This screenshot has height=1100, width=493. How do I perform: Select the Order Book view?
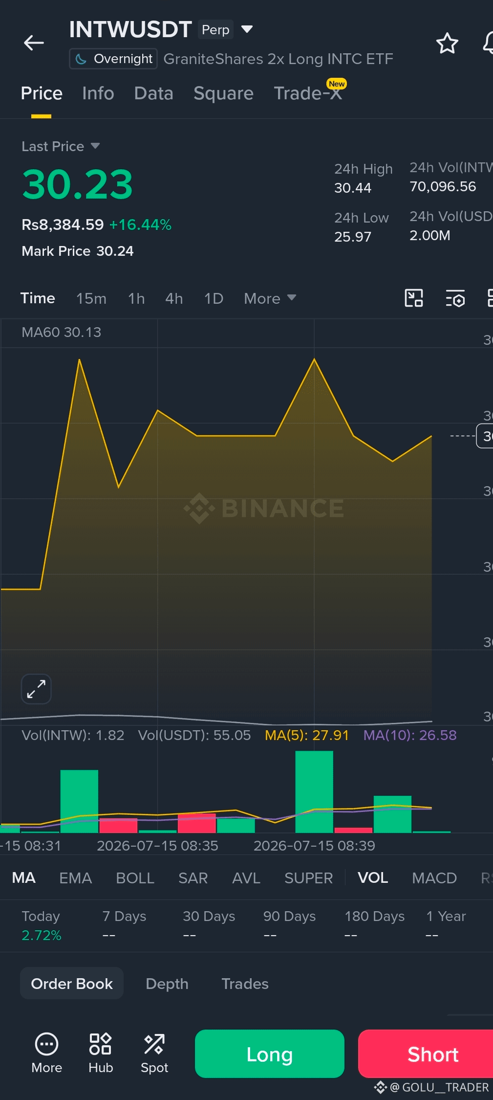72,984
